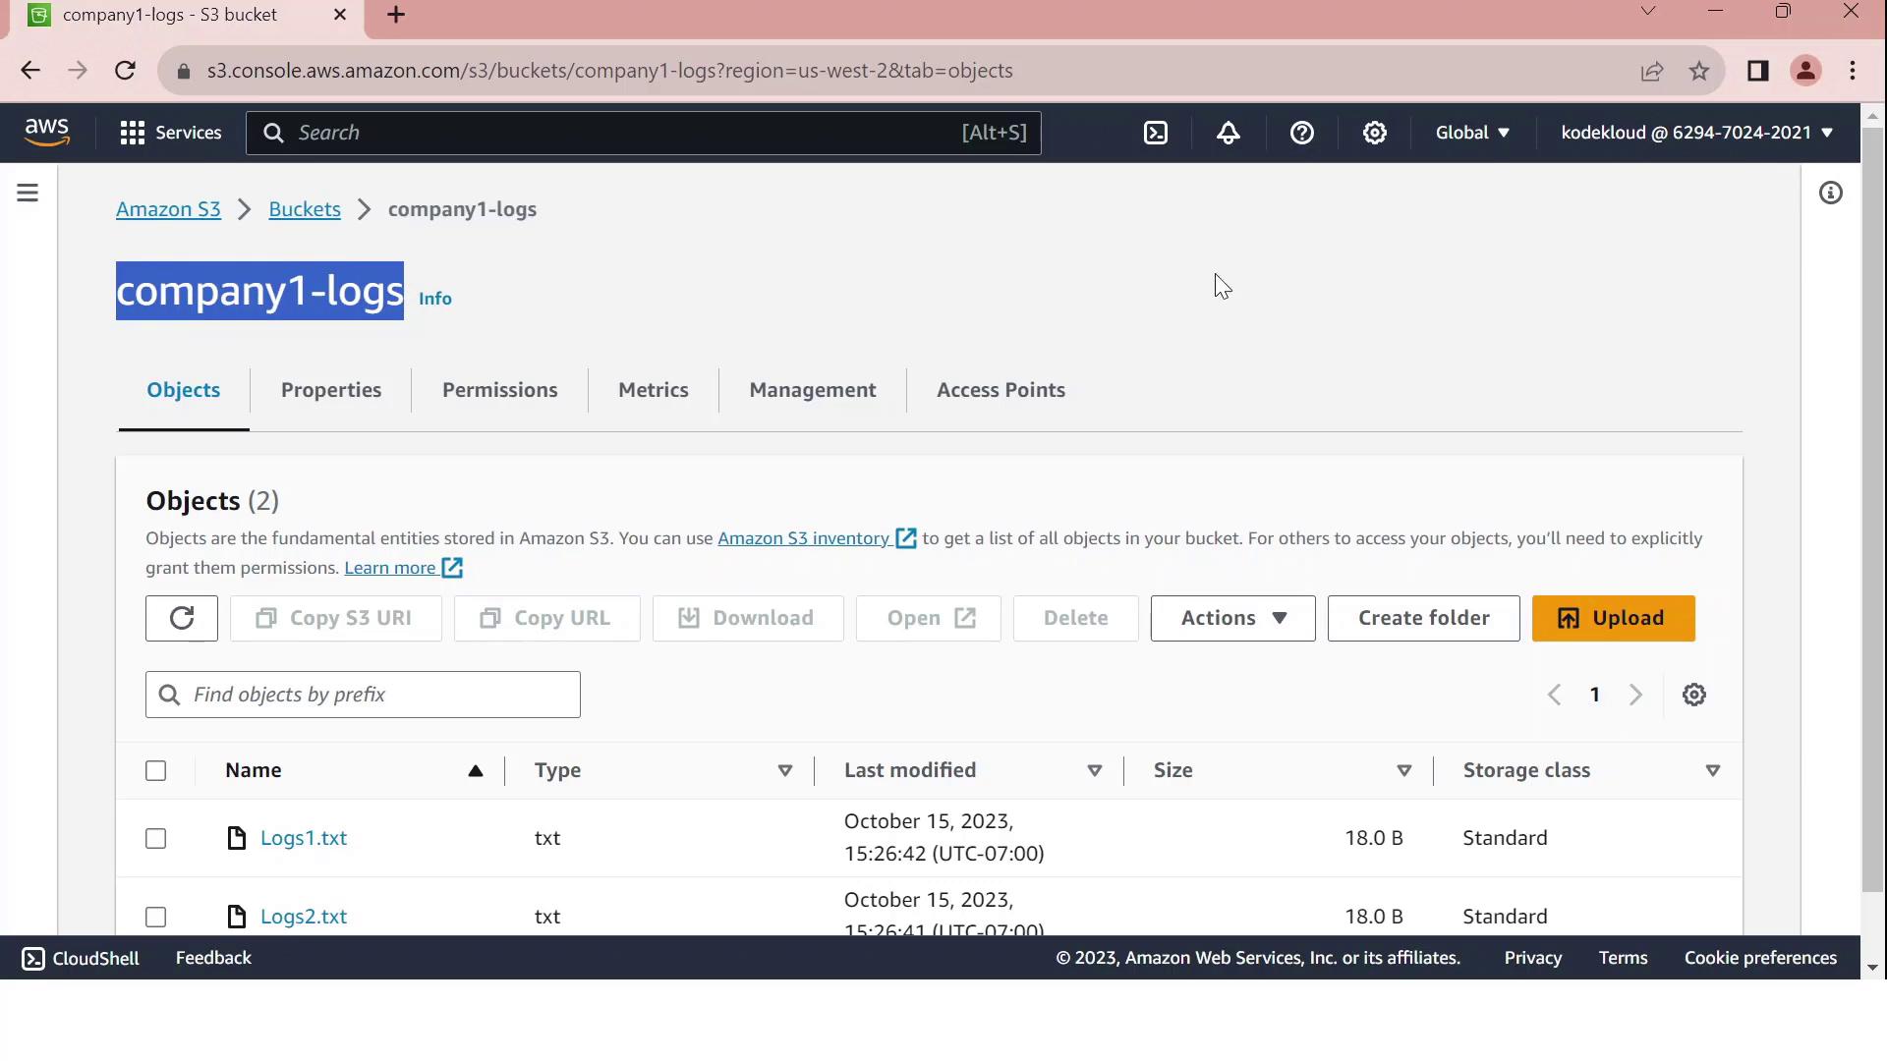Open the Global region dropdown
The image size is (1887, 1061).
(x=1471, y=133)
